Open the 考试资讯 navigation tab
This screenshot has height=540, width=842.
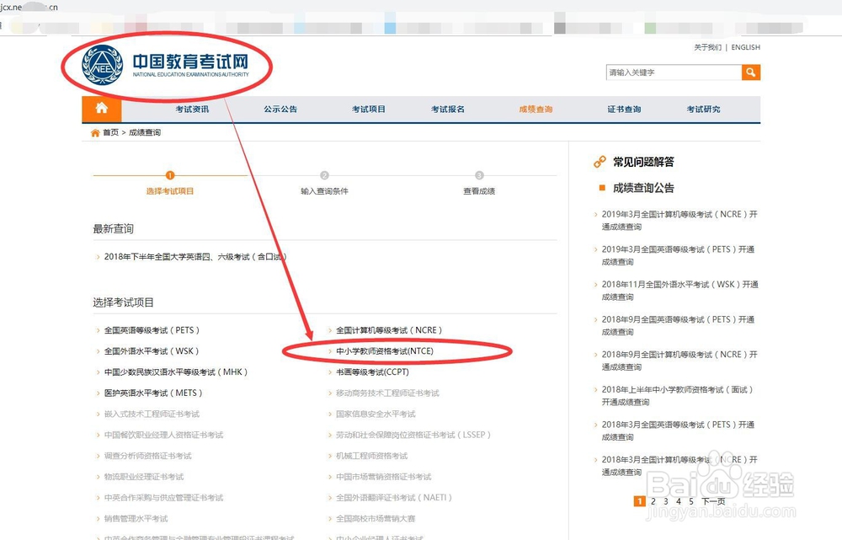(x=190, y=109)
